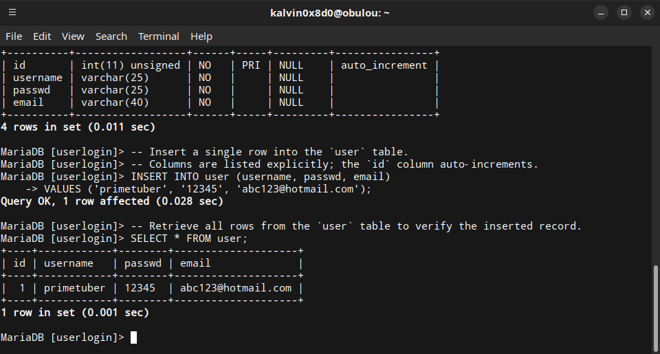Screen dimensions: 660x354
Task: Click the 'SELECT * FROM user;' command line
Action: [x=184, y=239]
